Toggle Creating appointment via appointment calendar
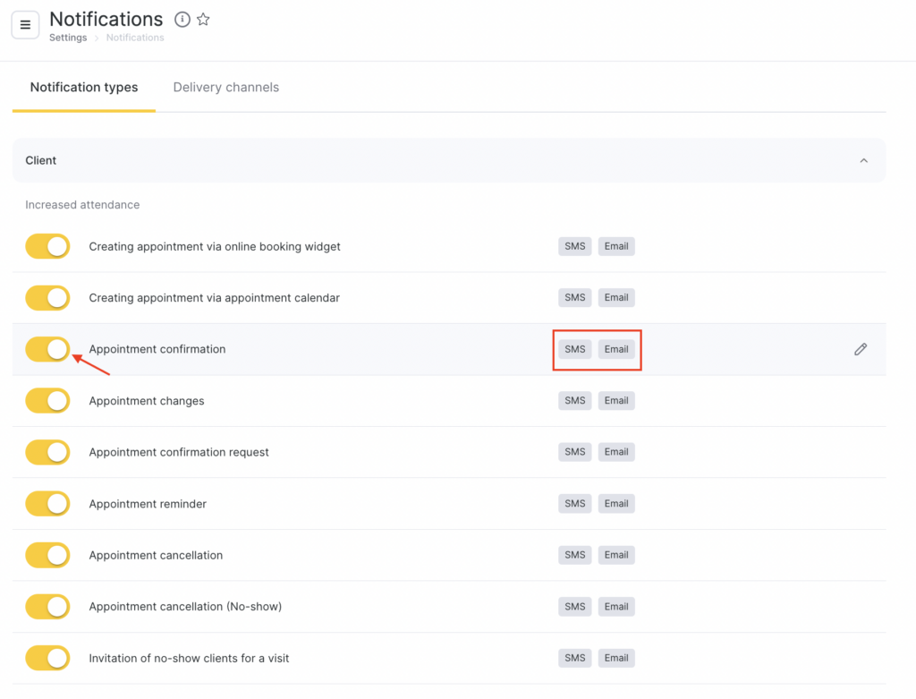Image resolution: width=916 pixels, height=699 pixels. click(x=47, y=297)
